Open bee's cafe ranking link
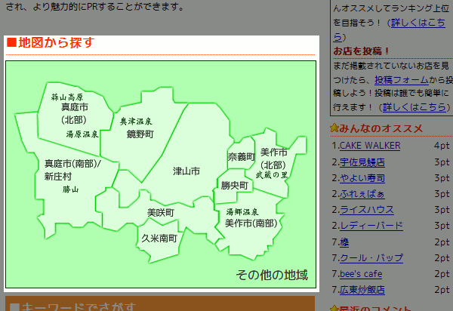The image size is (453, 311). (361, 274)
